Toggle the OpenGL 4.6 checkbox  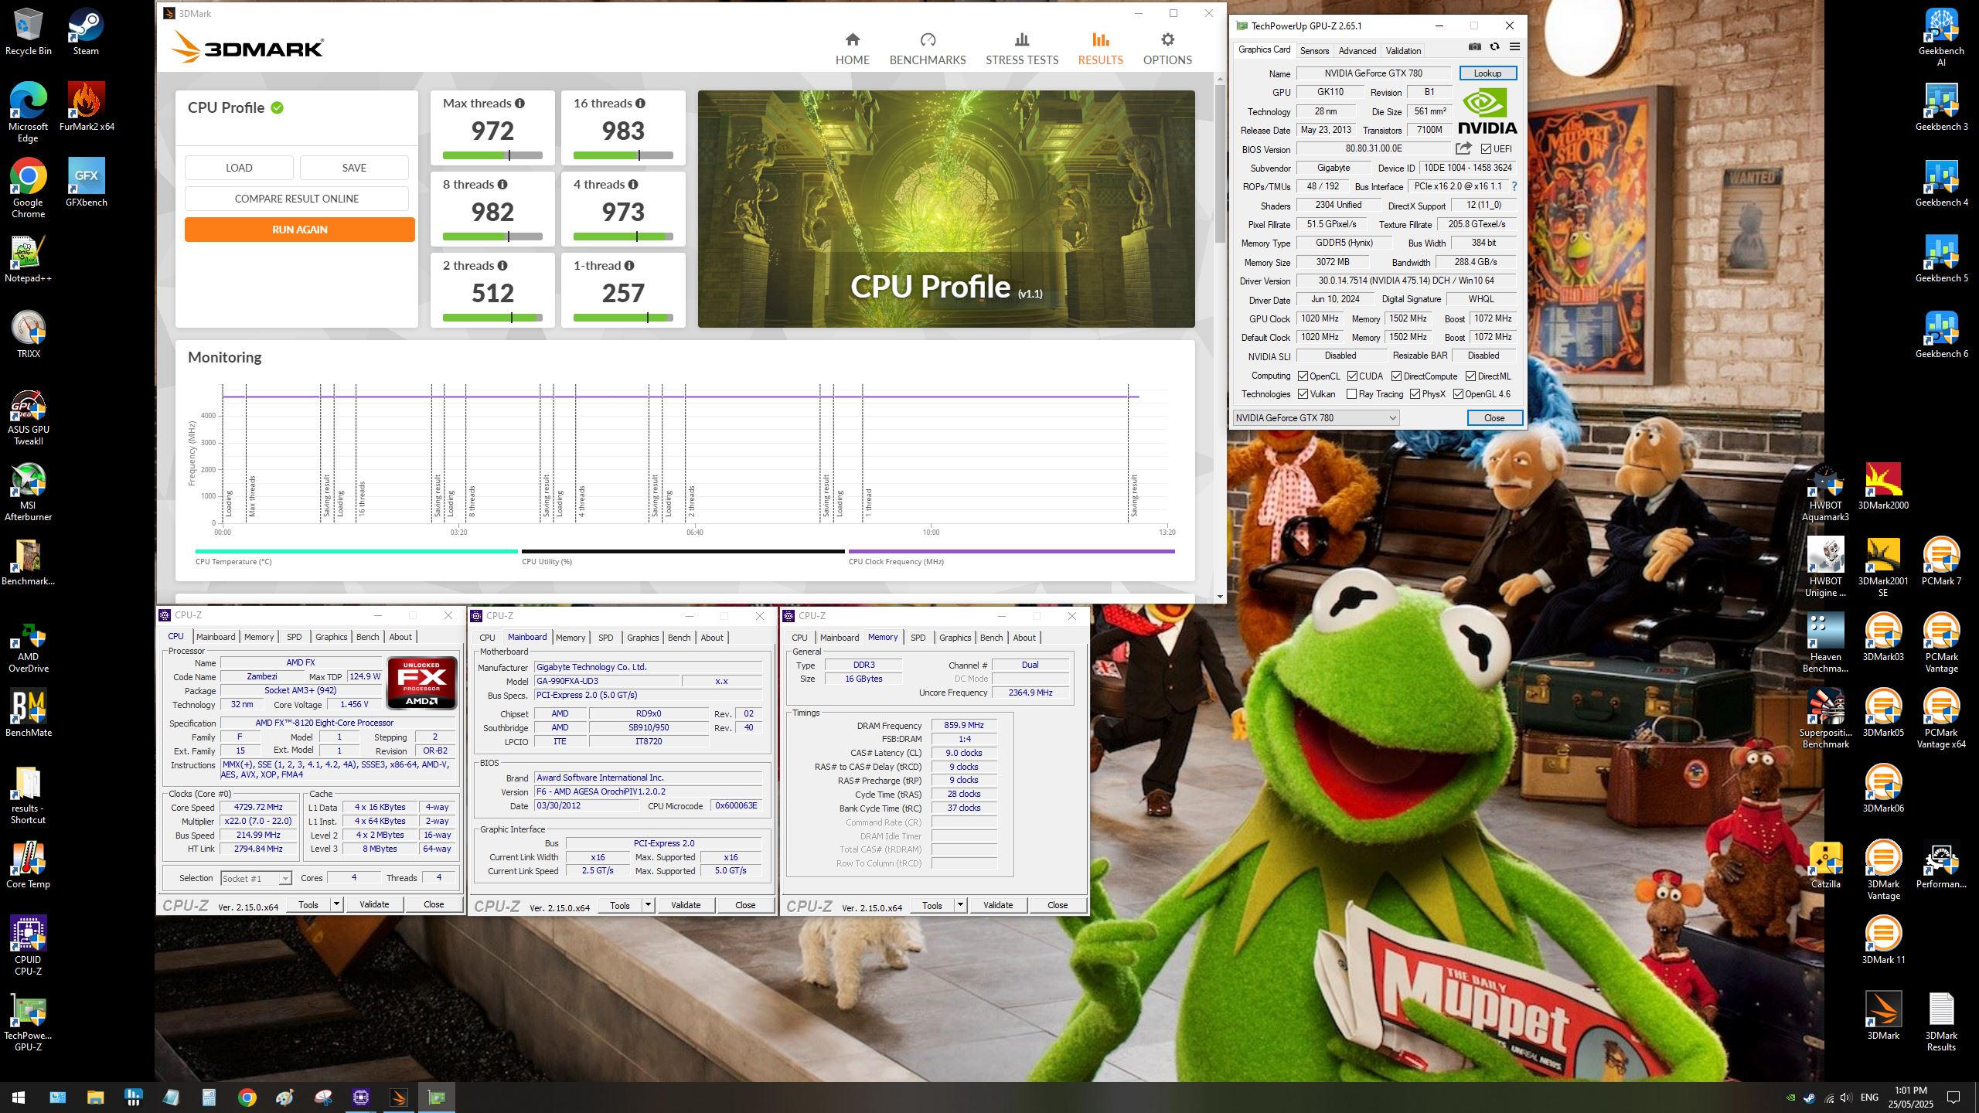coord(1458,394)
